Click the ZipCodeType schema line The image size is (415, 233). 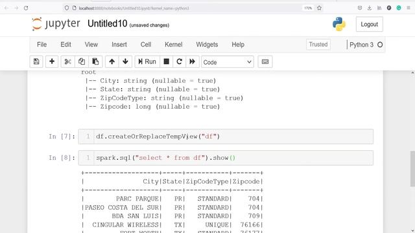click(x=164, y=98)
